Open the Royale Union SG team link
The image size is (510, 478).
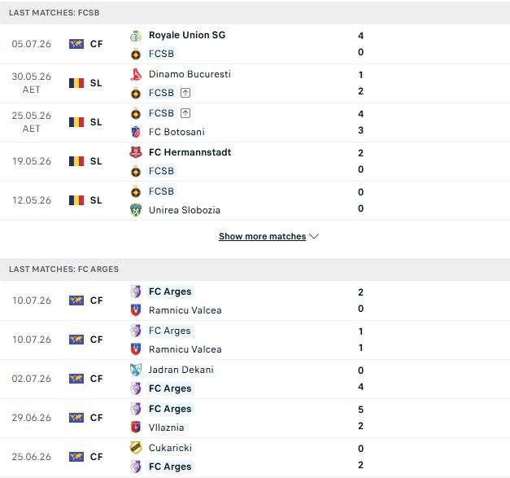point(187,35)
